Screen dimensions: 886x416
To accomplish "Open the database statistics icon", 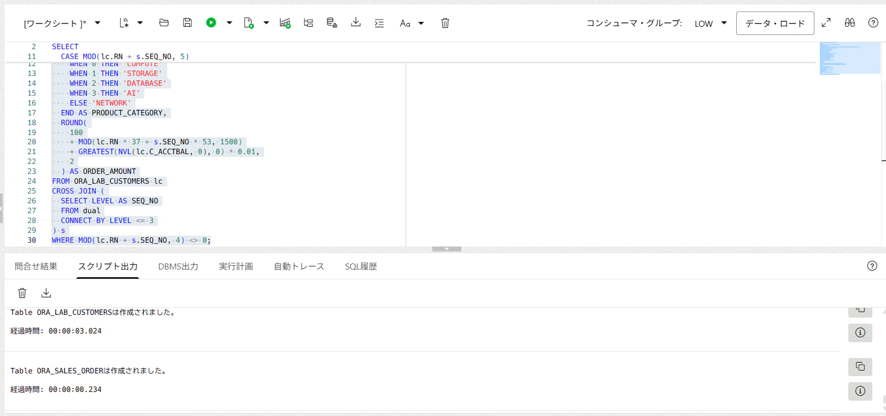I will point(332,22).
